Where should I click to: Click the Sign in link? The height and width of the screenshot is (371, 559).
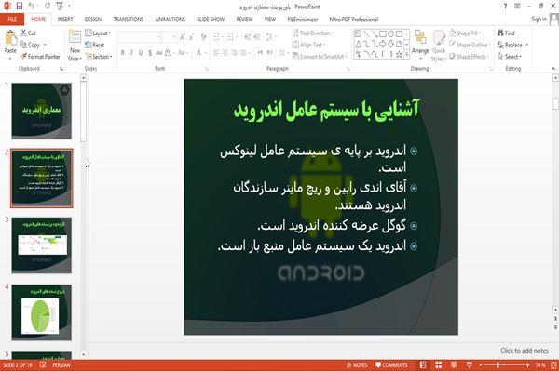point(539,20)
